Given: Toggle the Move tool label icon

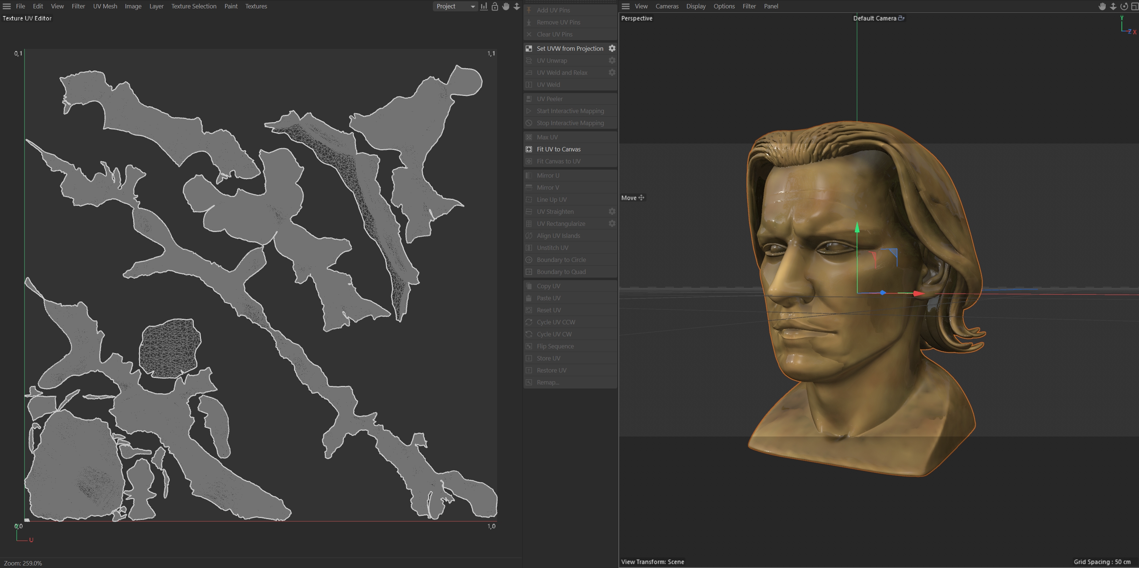Looking at the screenshot, I should click(641, 198).
